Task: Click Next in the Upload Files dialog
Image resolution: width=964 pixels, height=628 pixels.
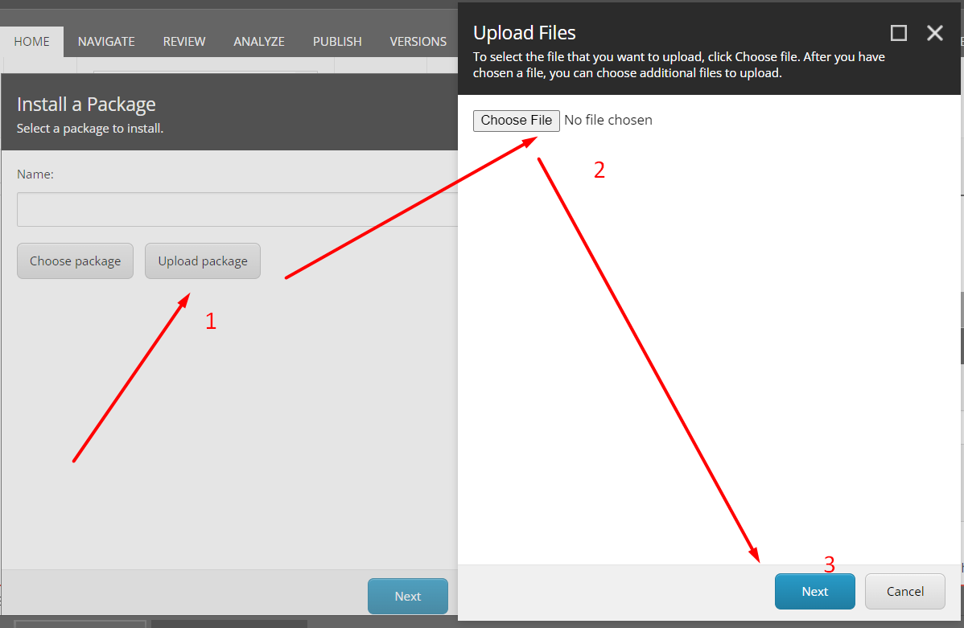Action: click(x=814, y=591)
